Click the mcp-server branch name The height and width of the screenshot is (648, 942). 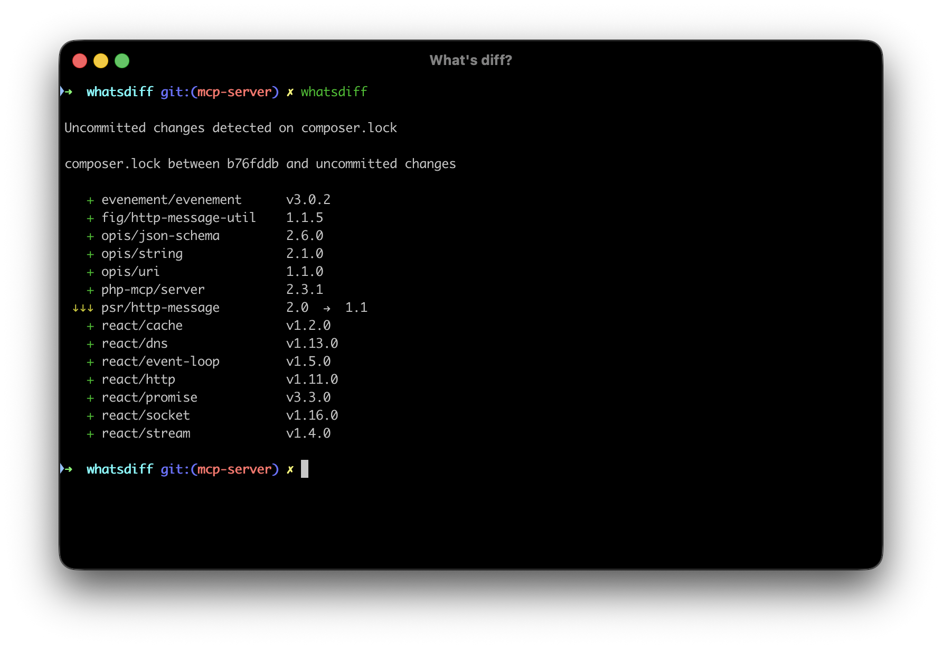[236, 91]
